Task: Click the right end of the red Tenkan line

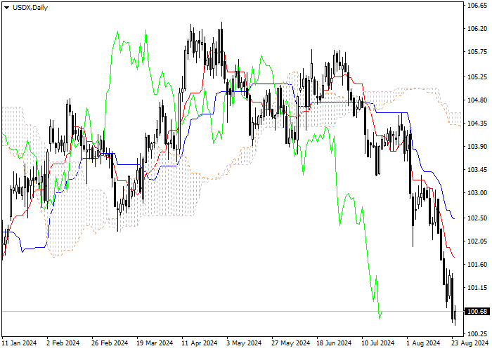Action: (x=454, y=257)
